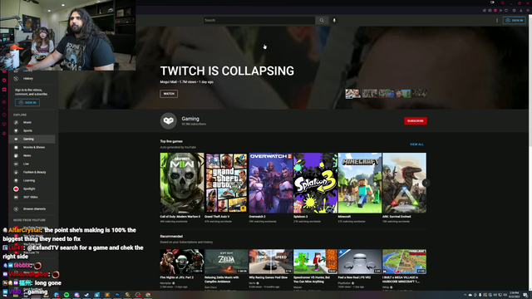Play Relaxing Zelda Music video
The height and width of the screenshot is (299, 532).
coord(226,262)
